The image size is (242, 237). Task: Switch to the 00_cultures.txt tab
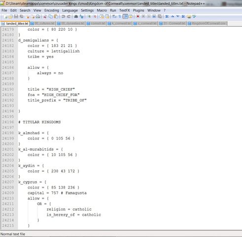[43, 23]
